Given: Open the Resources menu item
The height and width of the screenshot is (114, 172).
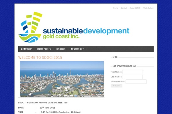Looking at the screenshot, I should pos(61,49).
